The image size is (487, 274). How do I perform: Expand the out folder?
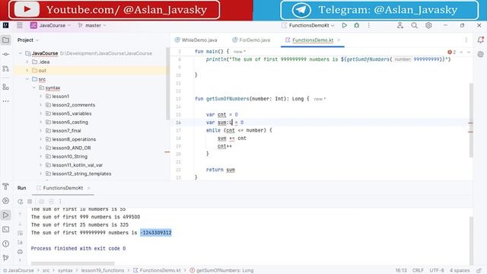click(x=27, y=71)
